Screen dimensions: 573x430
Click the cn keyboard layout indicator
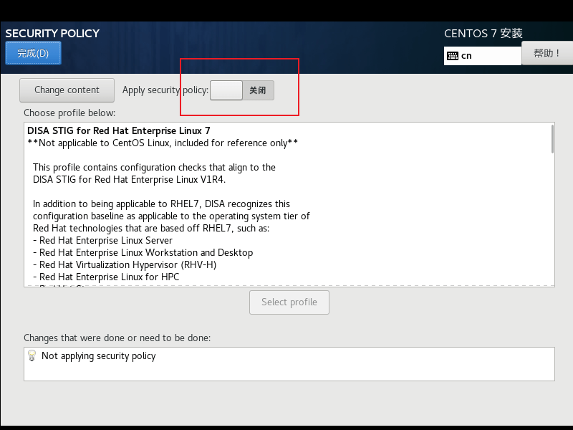click(467, 56)
